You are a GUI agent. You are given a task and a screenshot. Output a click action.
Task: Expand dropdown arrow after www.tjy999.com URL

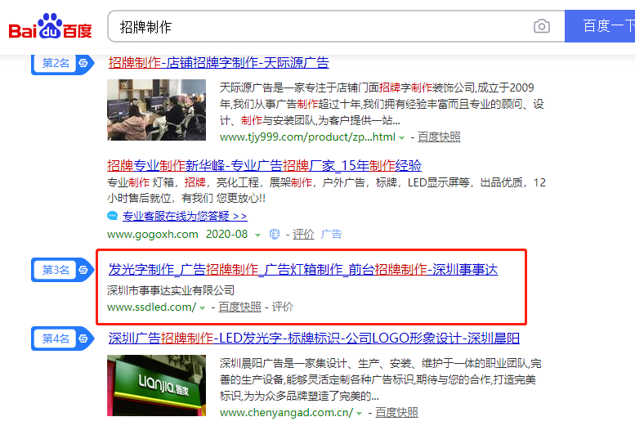coord(401,138)
